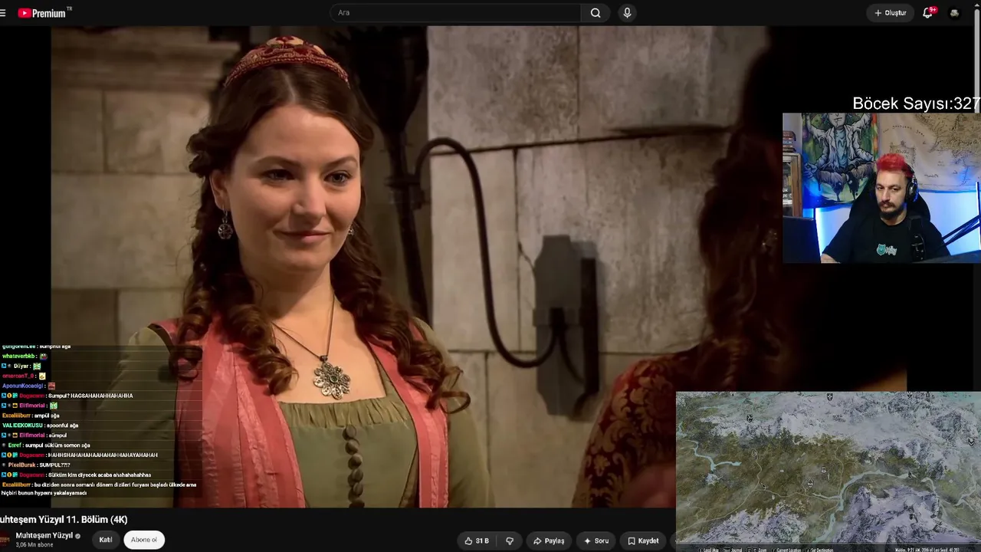Click chat username "Diiyar"
The width and height of the screenshot is (981, 552).
[21, 366]
